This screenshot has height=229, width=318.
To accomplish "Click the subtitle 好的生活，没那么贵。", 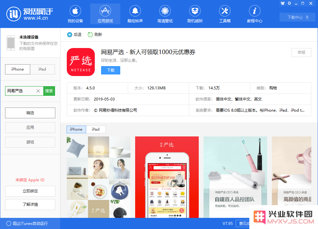I will tap(119, 60).
